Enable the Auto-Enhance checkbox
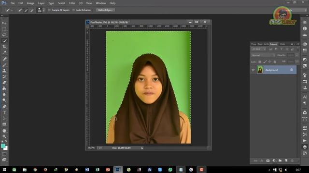Image resolution: width=309 pixels, height=173 pixels. pyautogui.click(x=74, y=10)
